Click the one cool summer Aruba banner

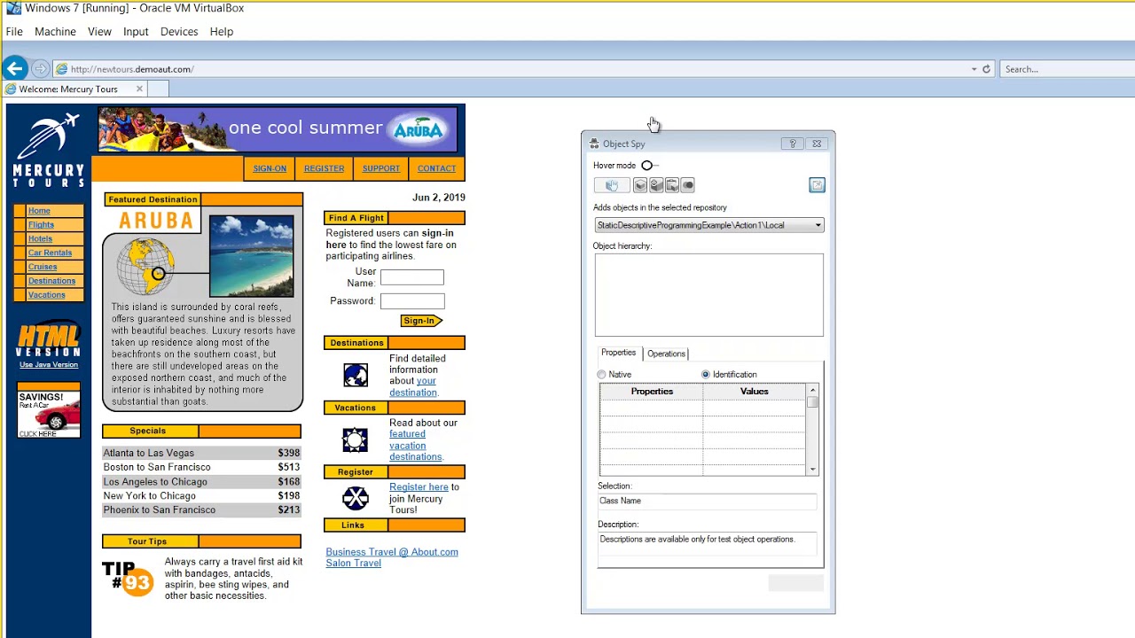(278, 129)
